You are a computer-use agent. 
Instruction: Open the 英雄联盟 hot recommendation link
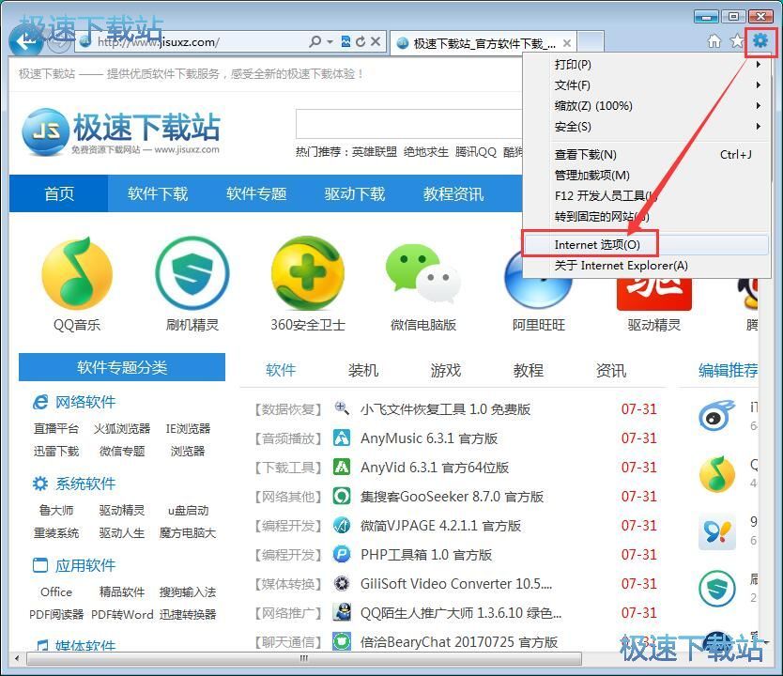(x=375, y=152)
